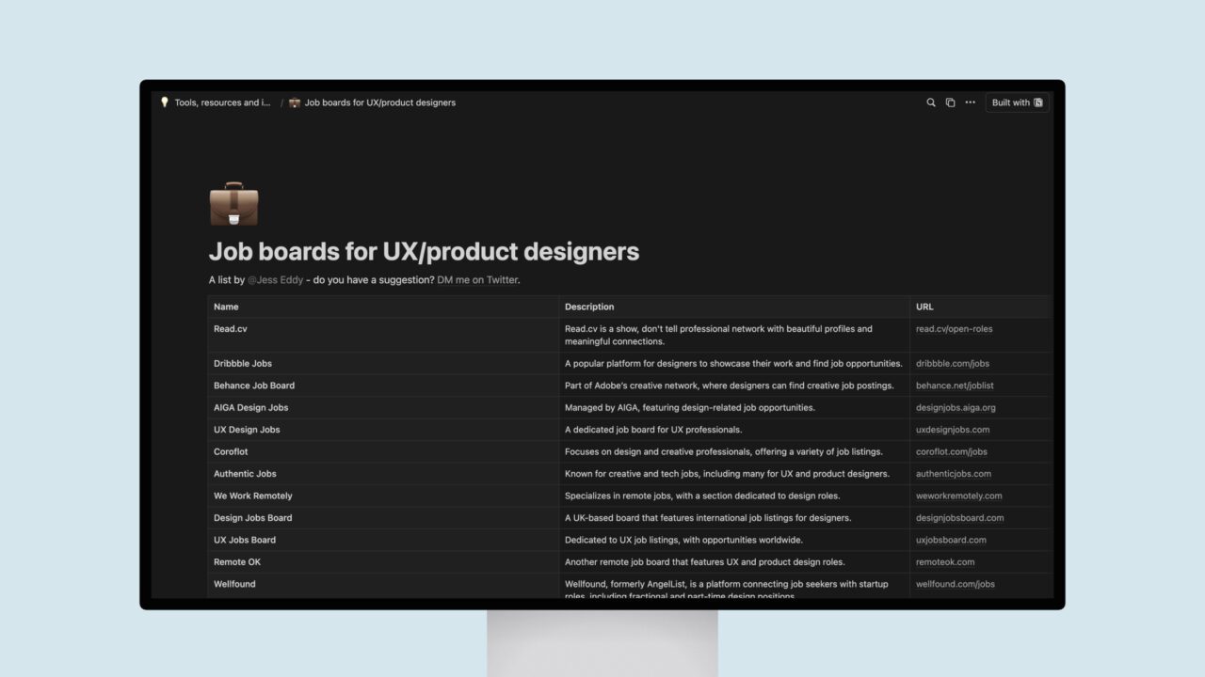Viewport: 1205px width, 677px height.
Task: Click the URL column header
Action: [981, 307]
